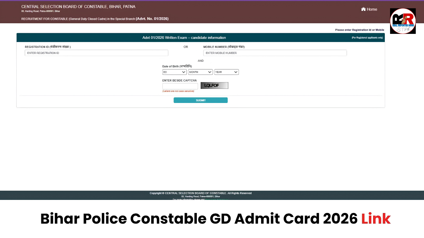The height and width of the screenshot is (238, 424).
Task: Click the Real Reporter News logo
Action: click(x=403, y=21)
